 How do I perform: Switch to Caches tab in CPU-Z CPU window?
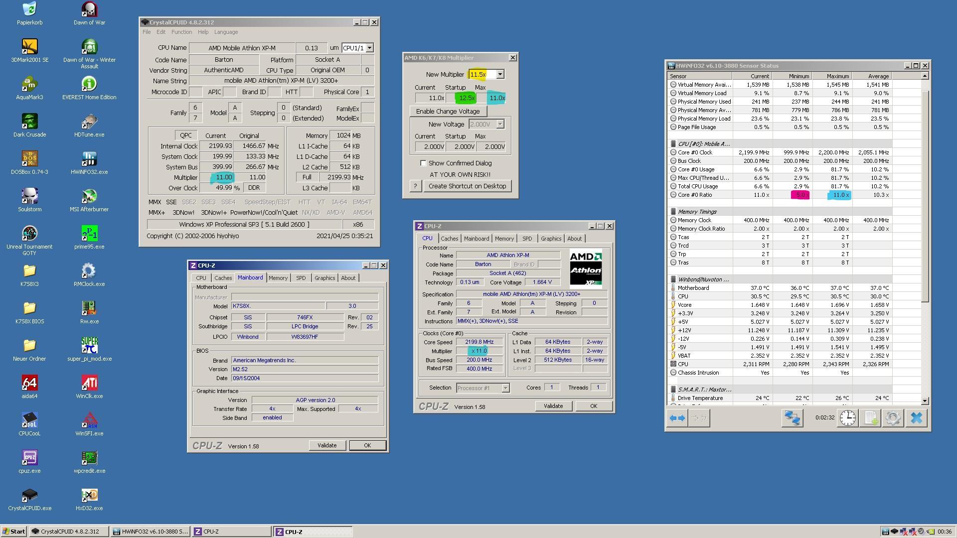449,239
